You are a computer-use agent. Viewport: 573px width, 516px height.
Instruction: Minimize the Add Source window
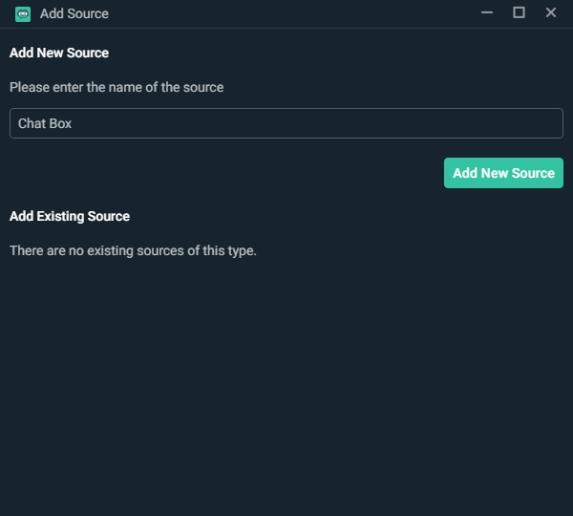click(487, 12)
